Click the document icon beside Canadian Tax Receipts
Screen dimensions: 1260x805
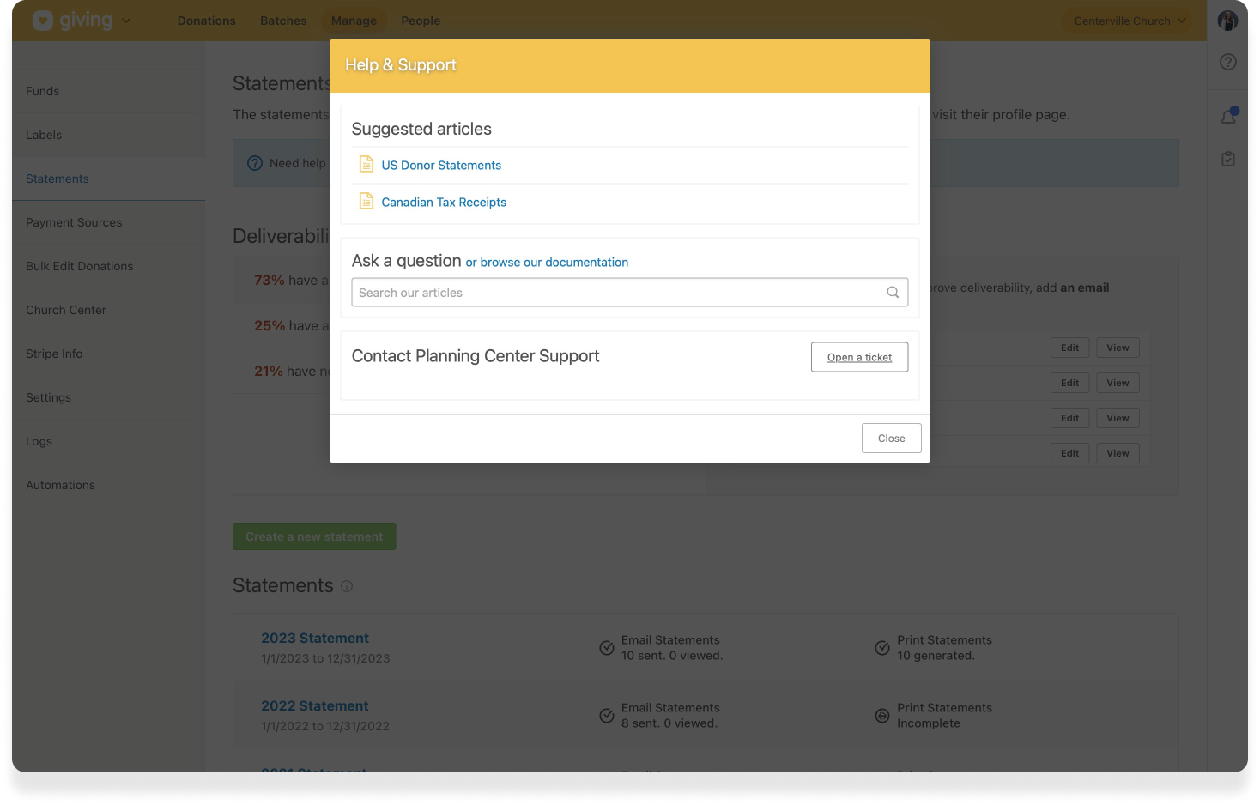click(x=366, y=202)
